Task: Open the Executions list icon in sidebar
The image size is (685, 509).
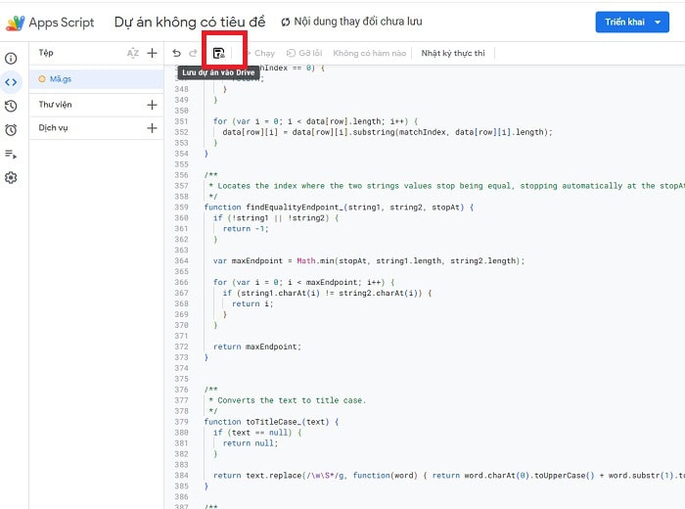Action: (x=11, y=154)
